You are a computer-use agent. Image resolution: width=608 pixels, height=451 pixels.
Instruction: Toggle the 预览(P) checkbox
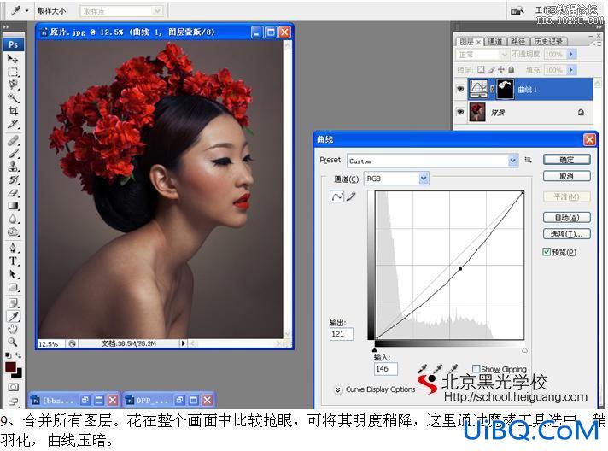point(547,252)
